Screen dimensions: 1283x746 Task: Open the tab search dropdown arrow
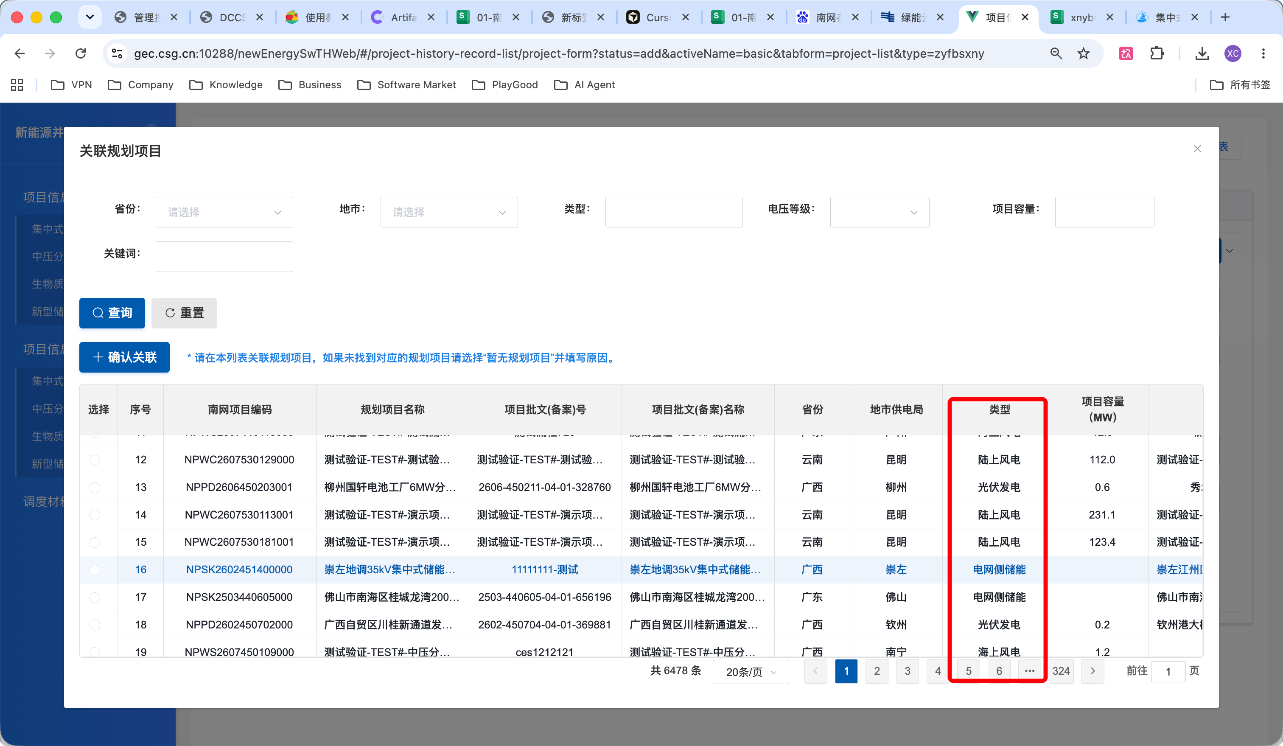90,17
